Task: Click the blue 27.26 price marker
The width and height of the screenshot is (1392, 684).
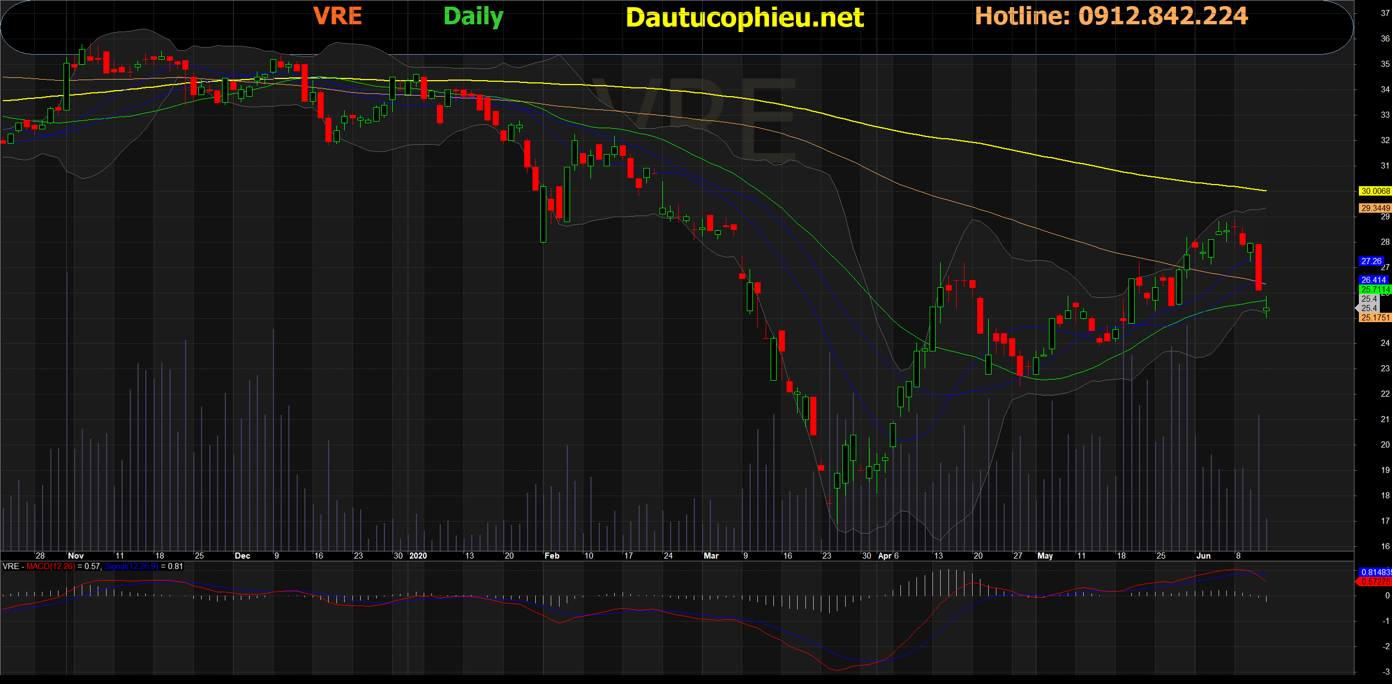Action: click(1371, 261)
